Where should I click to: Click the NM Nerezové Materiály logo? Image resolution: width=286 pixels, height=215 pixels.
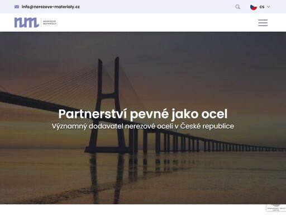pos(35,22)
